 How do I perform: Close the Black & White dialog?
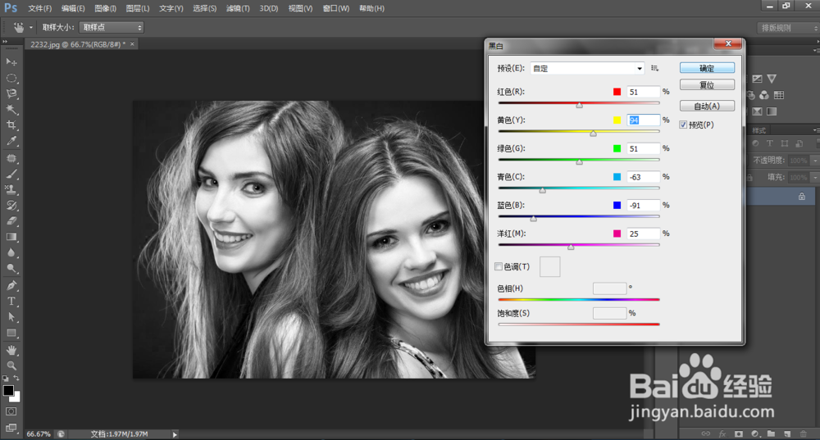pyautogui.click(x=728, y=44)
